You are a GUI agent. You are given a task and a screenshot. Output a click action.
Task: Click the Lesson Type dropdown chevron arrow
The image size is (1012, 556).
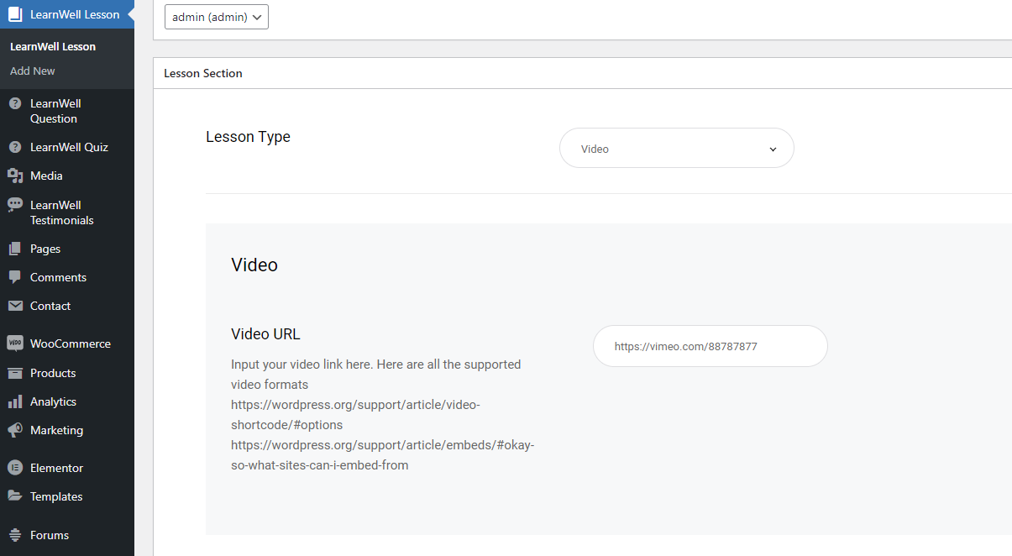(x=773, y=149)
